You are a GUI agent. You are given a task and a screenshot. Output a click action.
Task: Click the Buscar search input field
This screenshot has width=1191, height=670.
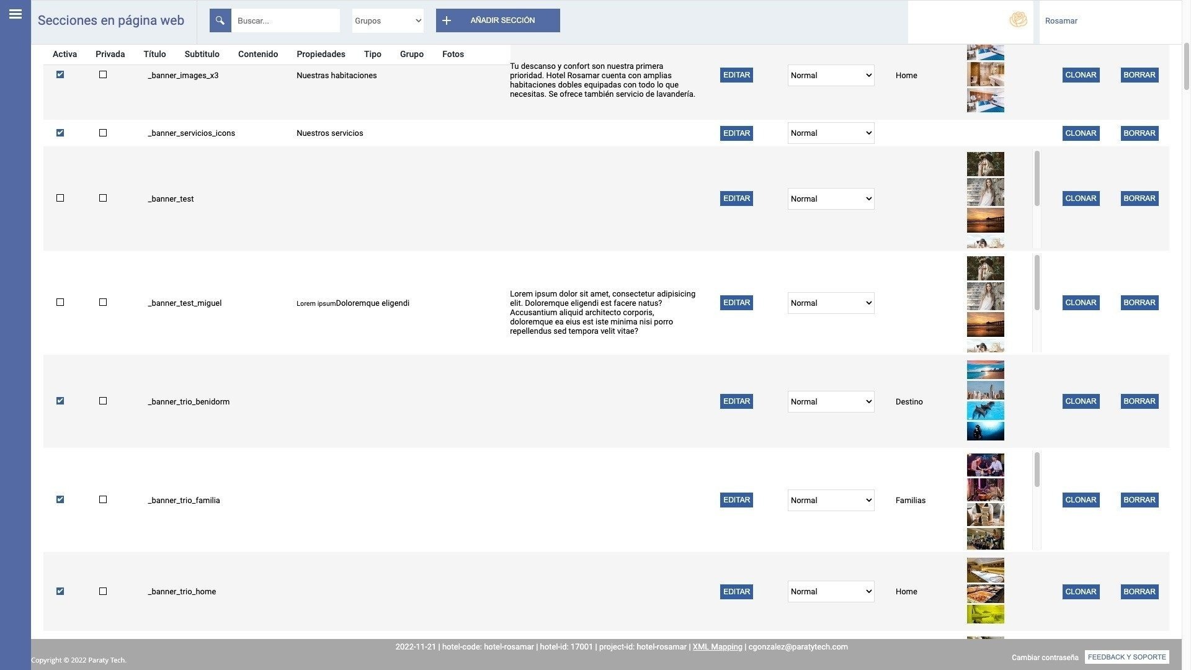tap(285, 20)
